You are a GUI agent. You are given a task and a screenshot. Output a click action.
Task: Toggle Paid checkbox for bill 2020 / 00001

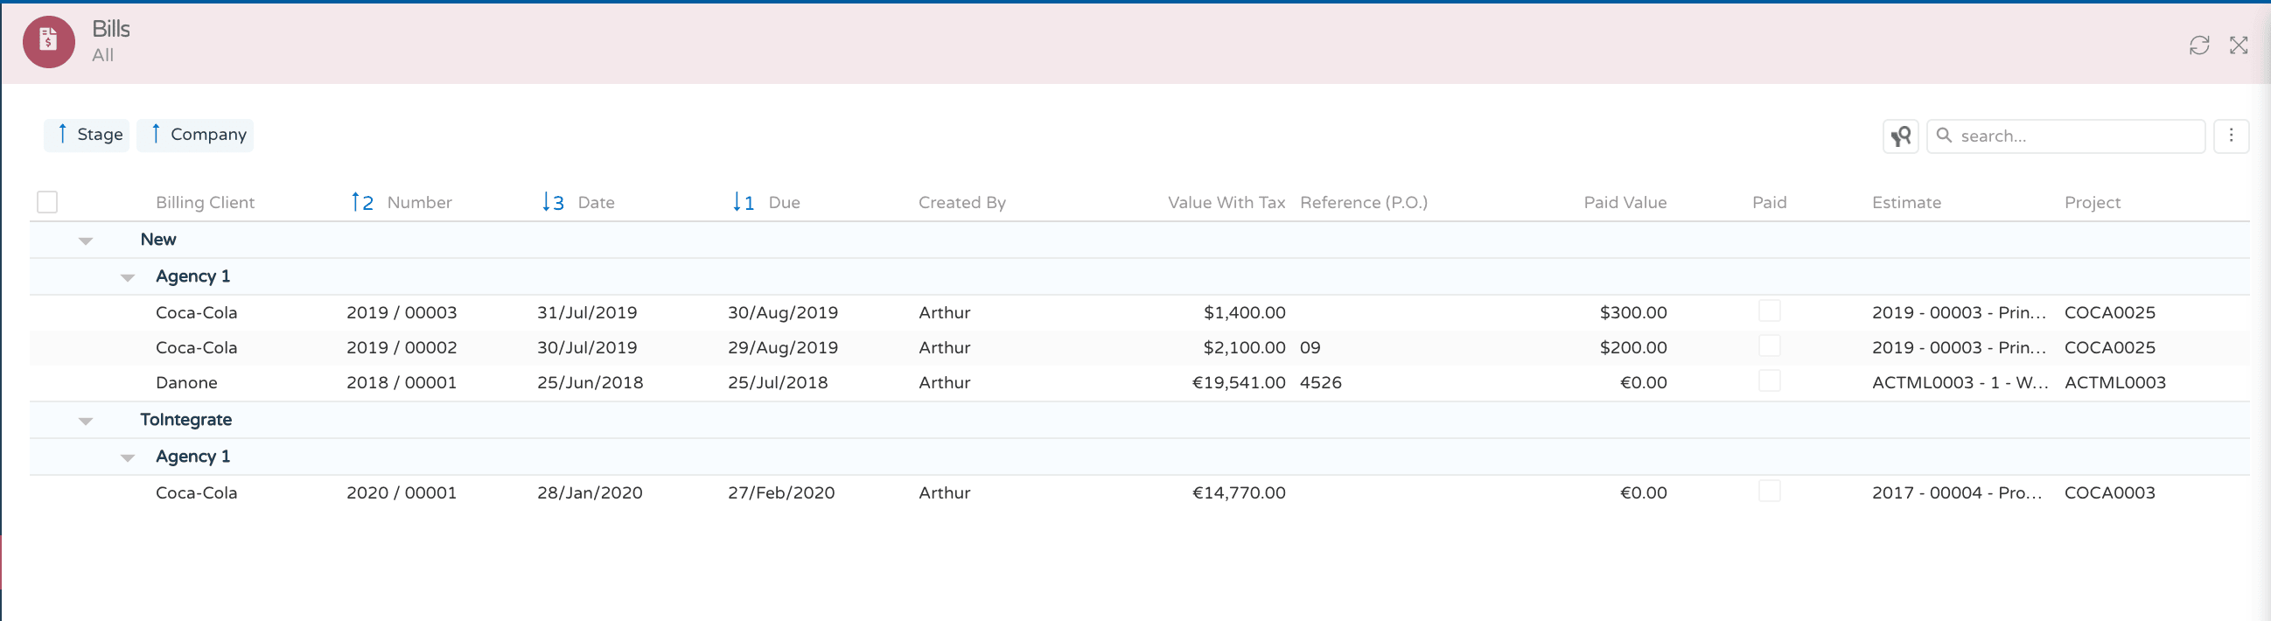coord(1769,492)
